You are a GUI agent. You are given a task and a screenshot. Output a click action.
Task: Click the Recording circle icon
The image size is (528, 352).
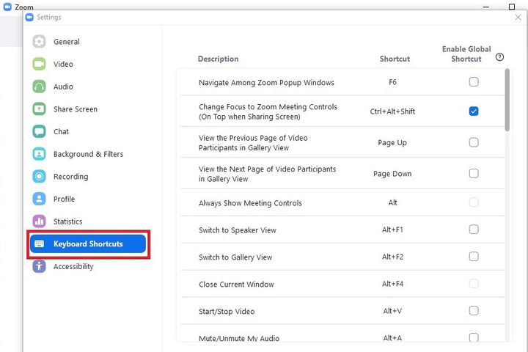coord(39,176)
